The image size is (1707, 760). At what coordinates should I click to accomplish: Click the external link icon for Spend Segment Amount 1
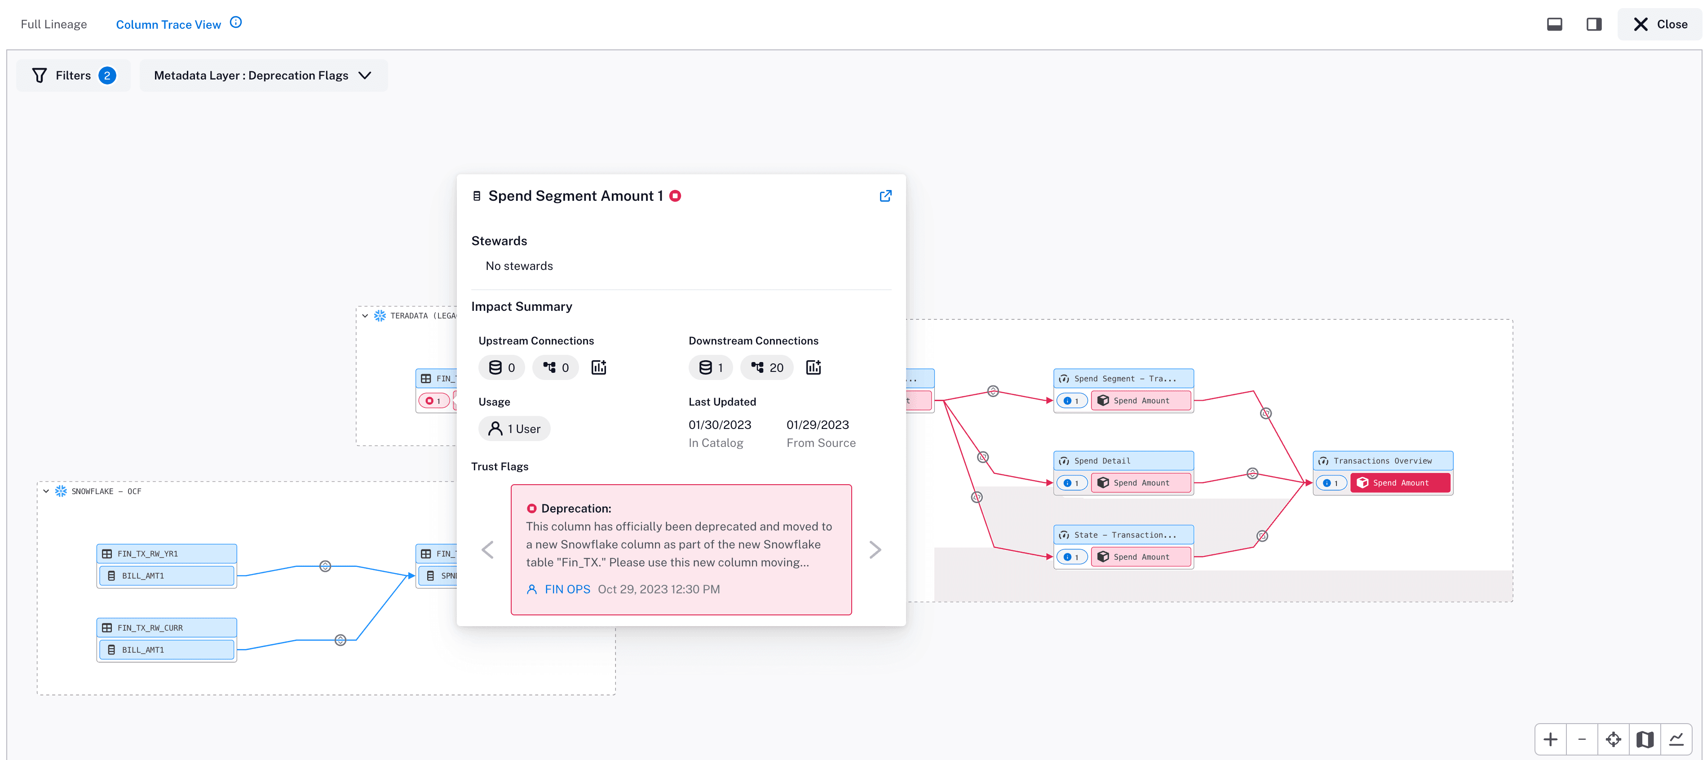tap(886, 196)
